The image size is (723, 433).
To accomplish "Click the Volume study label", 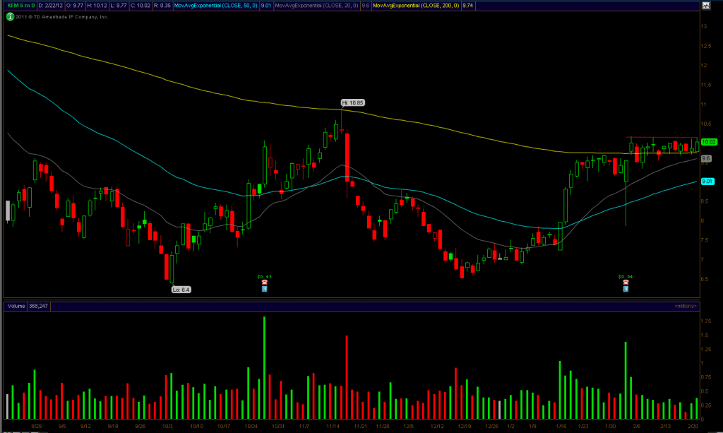I will [x=15, y=306].
